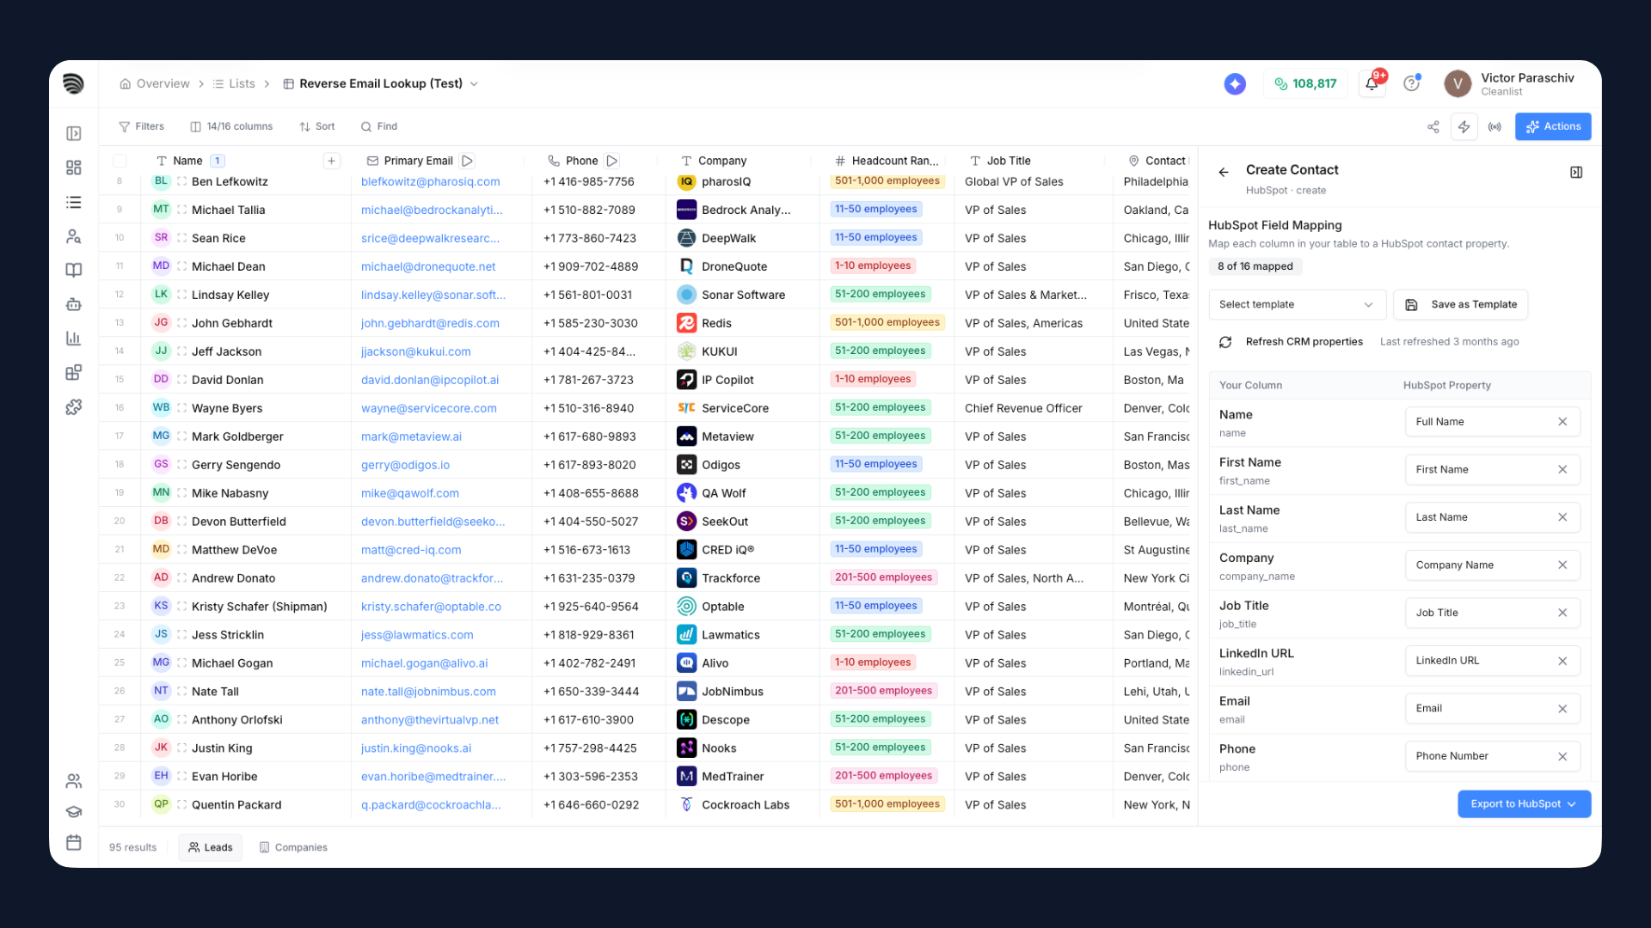This screenshot has width=1651, height=928.
Task: Click the lightning bolt automation icon
Action: pos(1464,126)
